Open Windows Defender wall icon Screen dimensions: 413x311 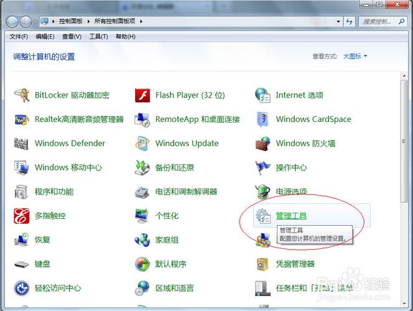[22, 144]
